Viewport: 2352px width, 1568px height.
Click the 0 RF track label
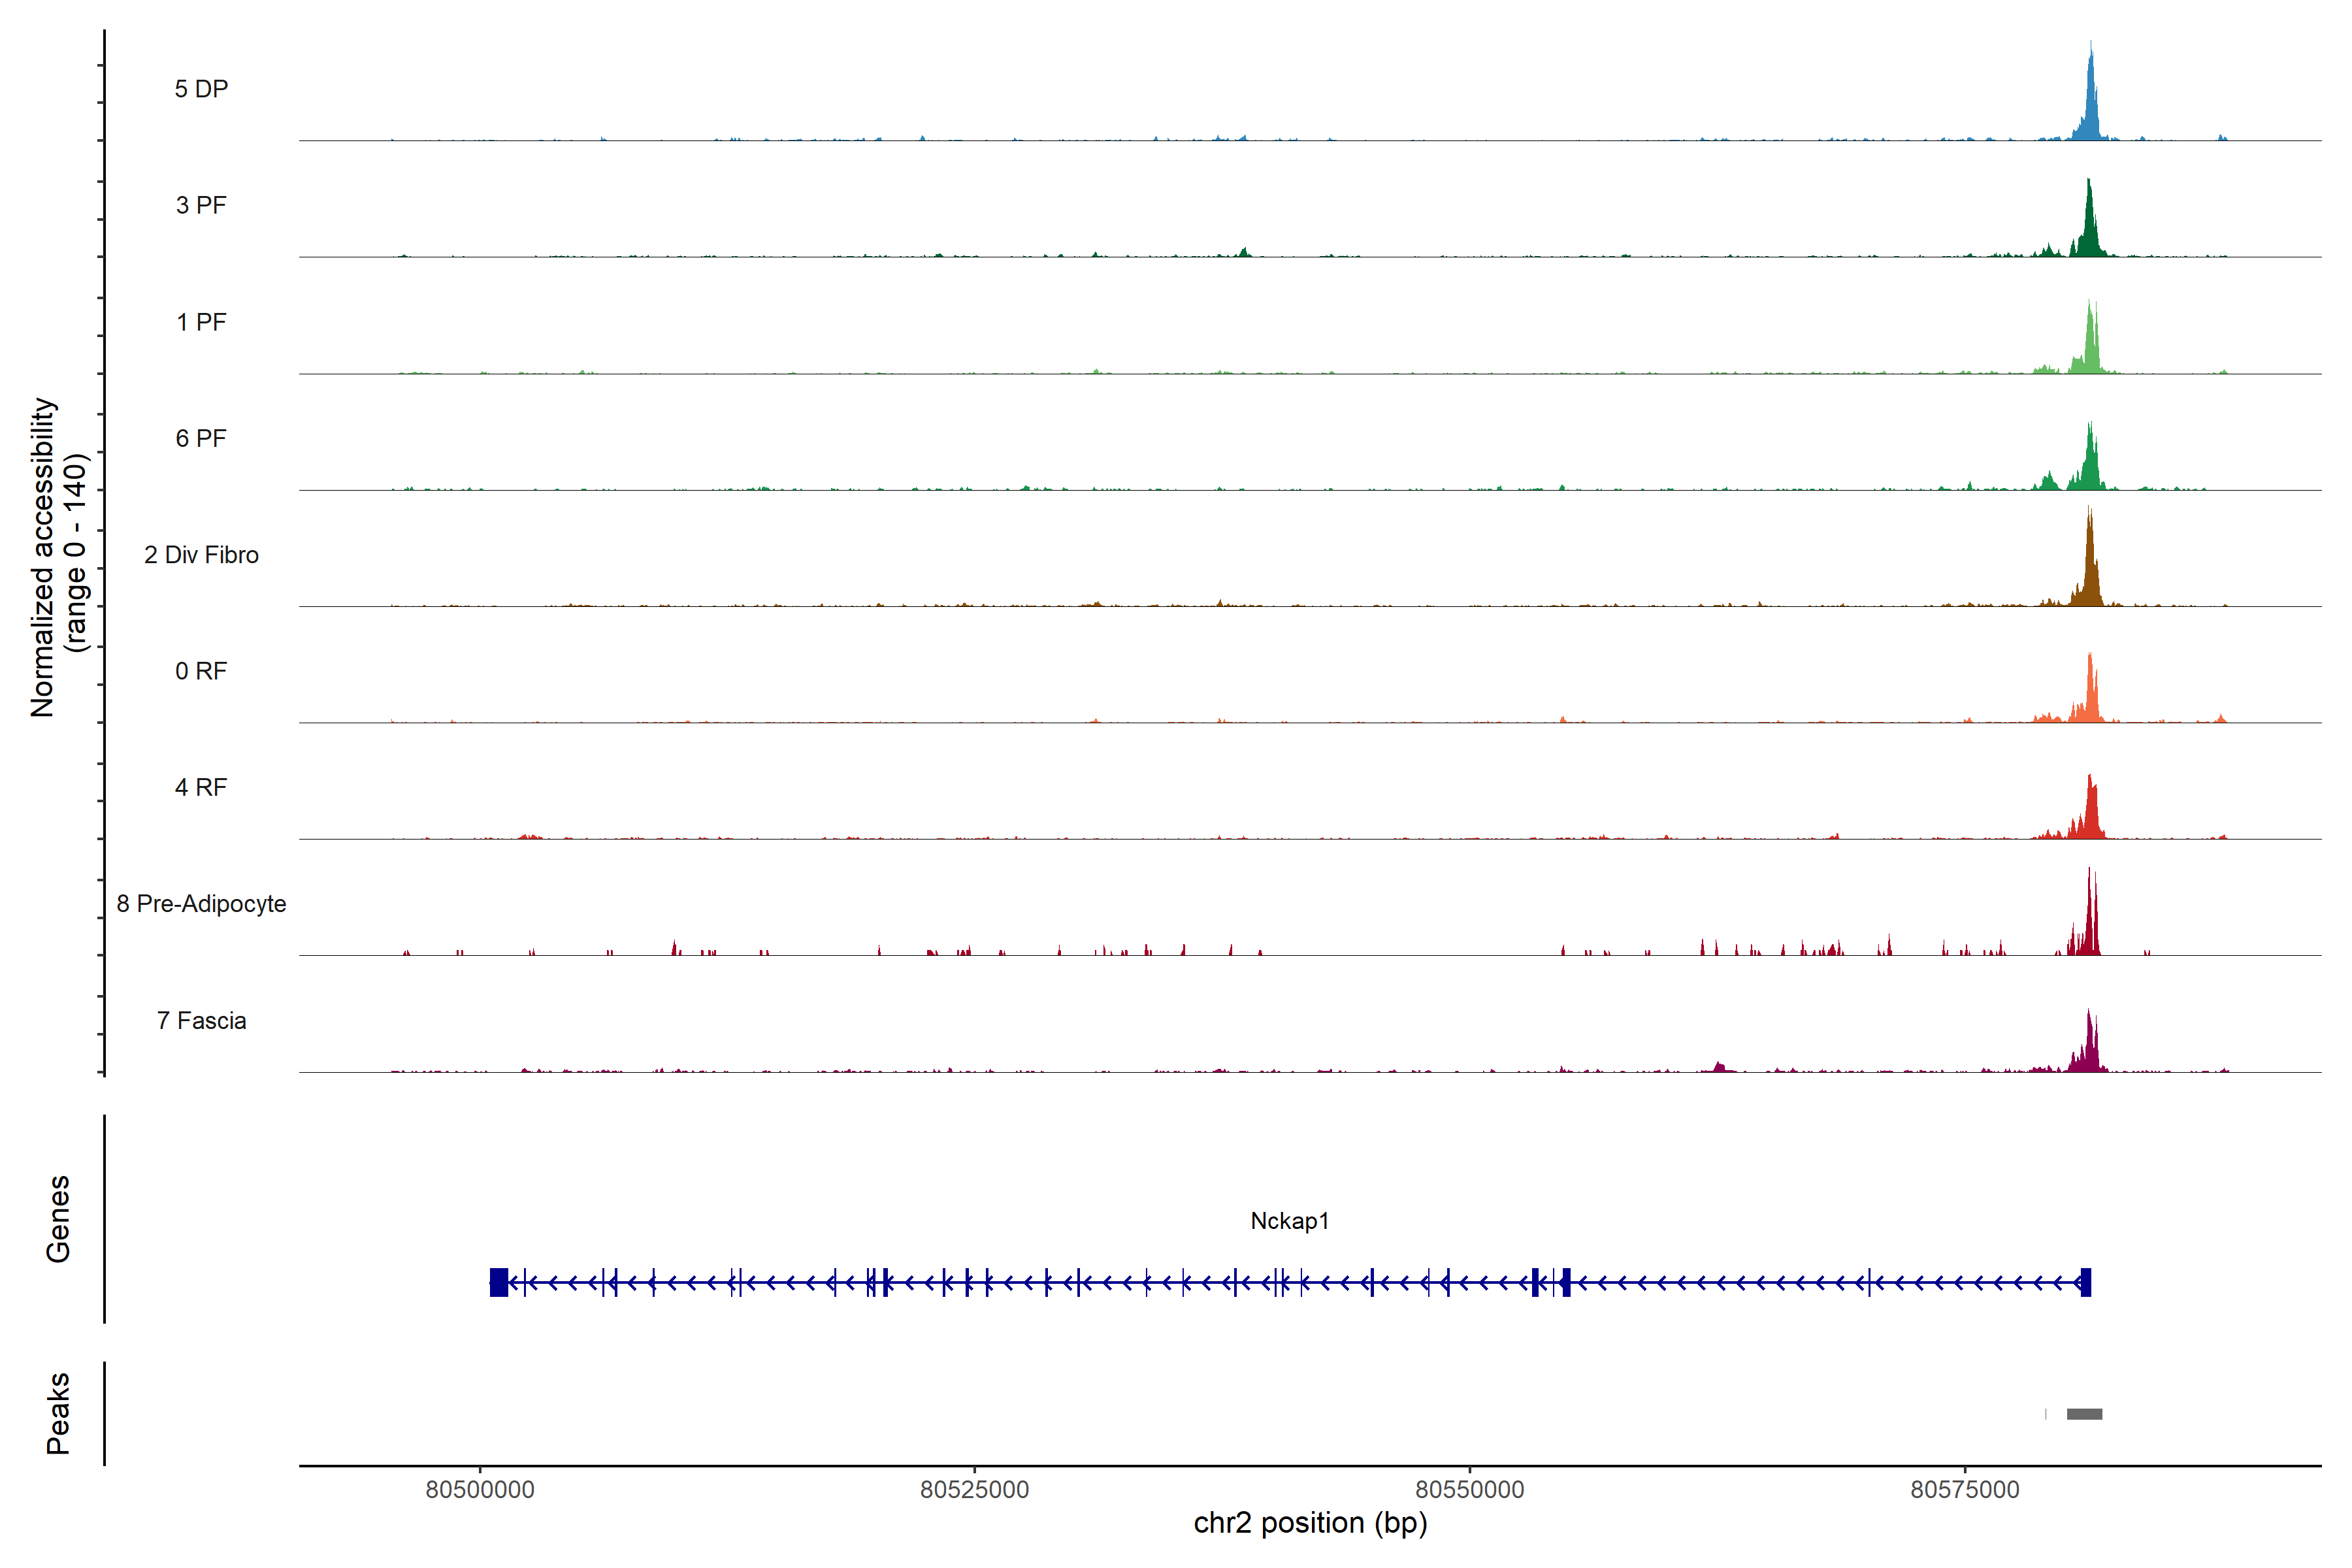coord(201,671)
